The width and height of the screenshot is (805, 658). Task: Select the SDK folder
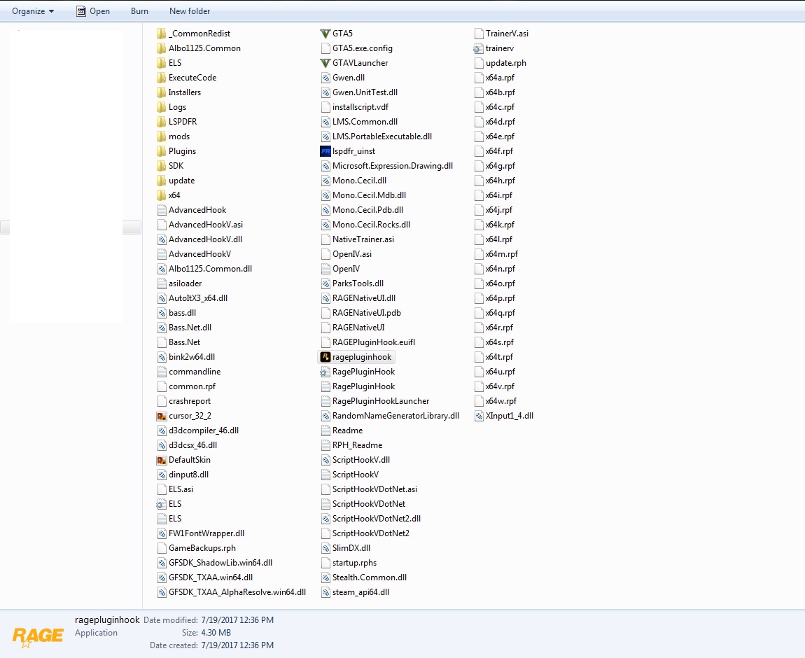[x=170, y=166]
